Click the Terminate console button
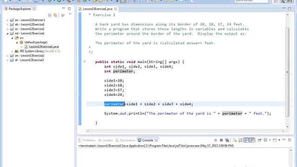Viewport: 297px width, 167px height. pos(215,140)
